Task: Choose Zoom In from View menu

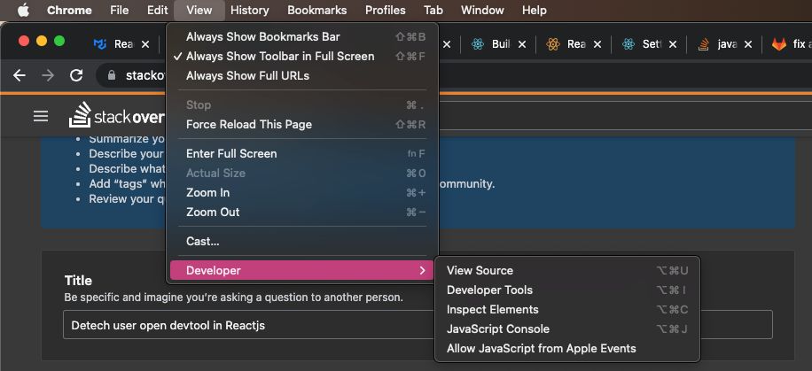Action: coord(302,193)
